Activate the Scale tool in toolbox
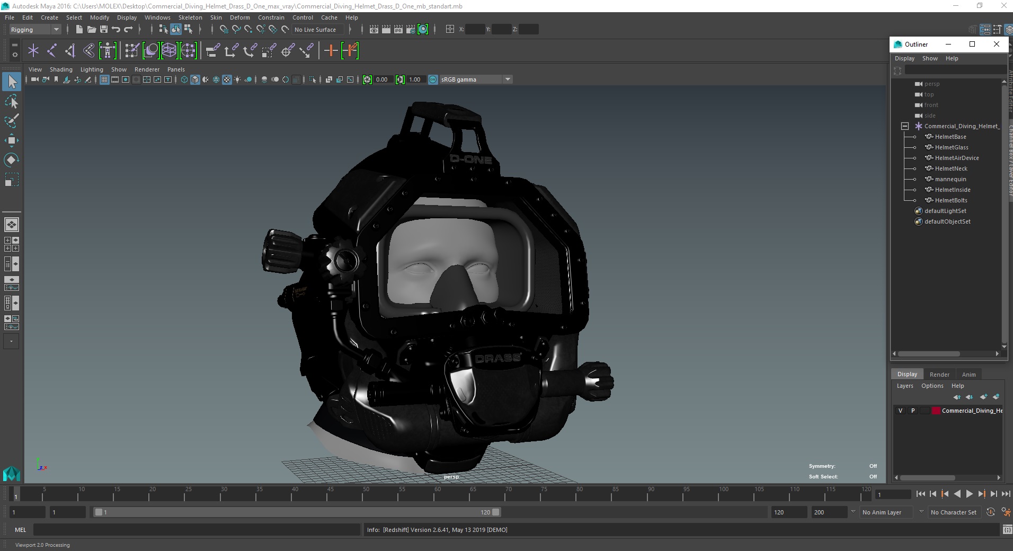The height and width of the screenshot is (551, 1013). (12, 180)
